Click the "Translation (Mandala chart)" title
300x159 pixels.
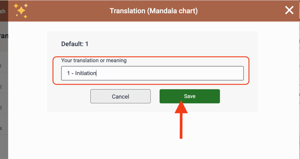[x=154, y=11]
